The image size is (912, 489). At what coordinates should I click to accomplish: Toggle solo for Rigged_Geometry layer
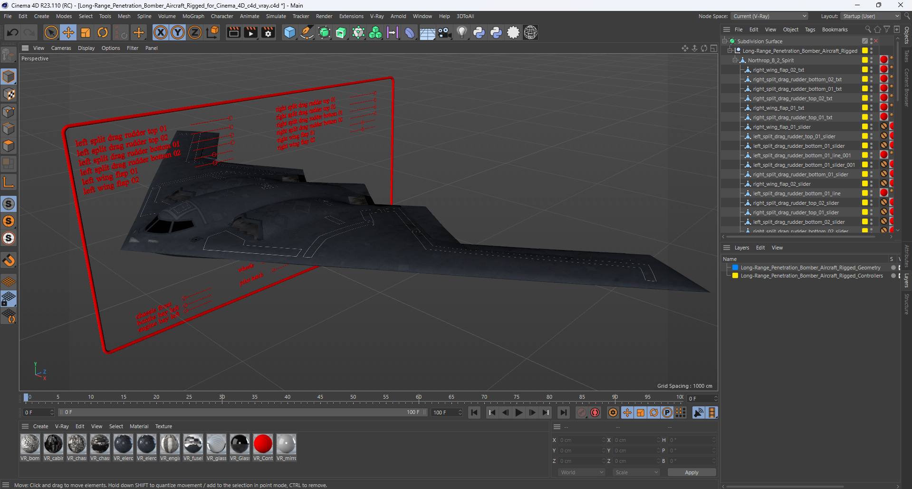point(893,268)
